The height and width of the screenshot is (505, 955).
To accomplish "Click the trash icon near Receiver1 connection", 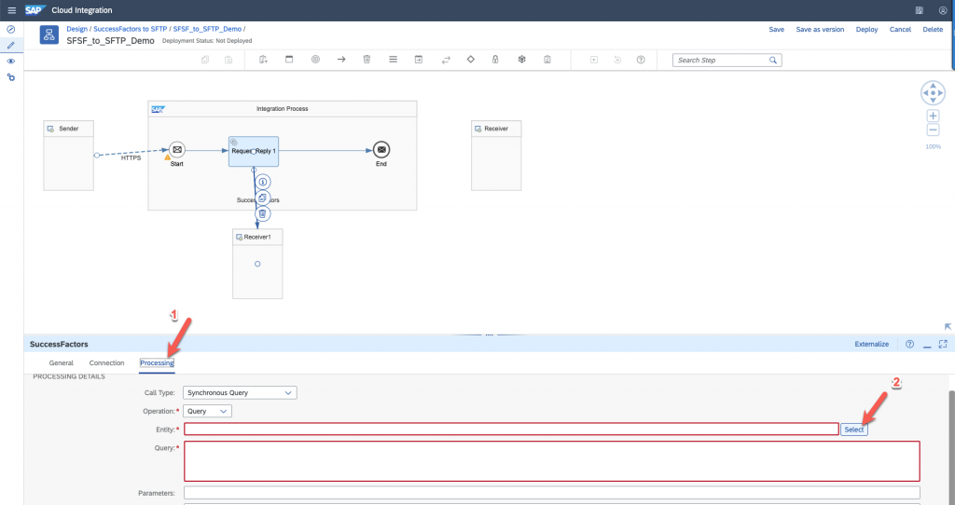I will click(263, 213).
